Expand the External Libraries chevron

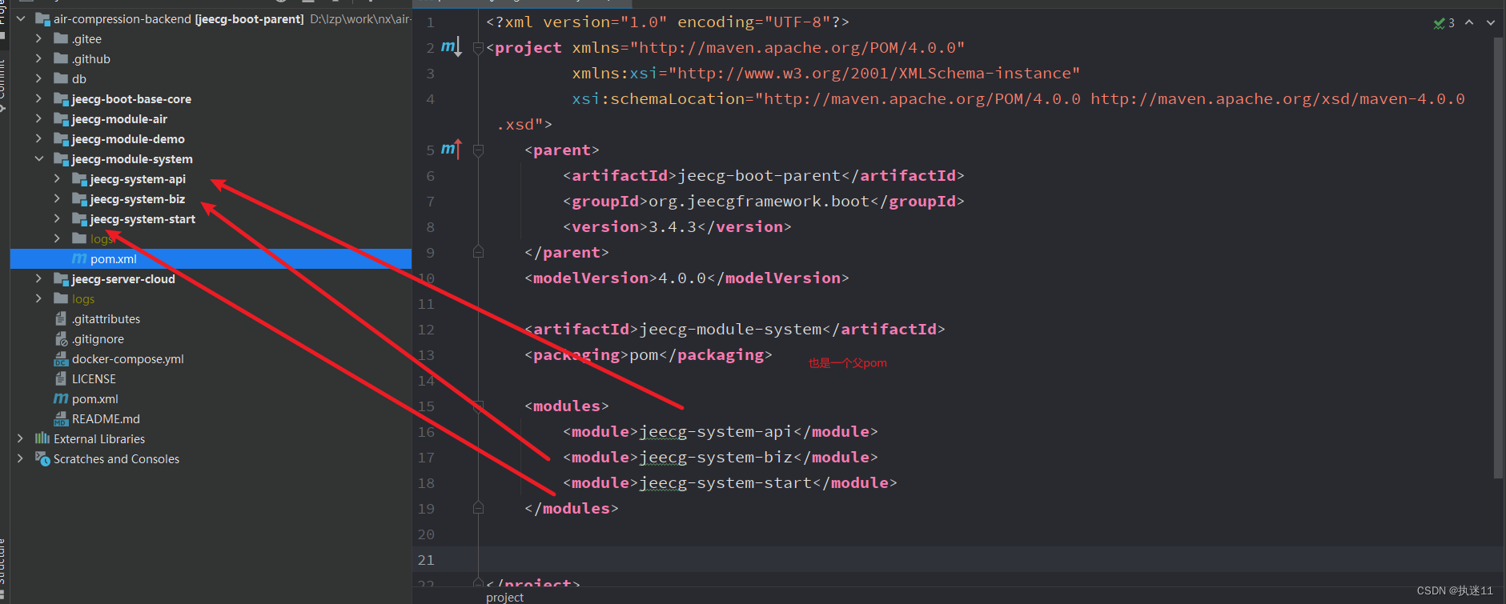pyautogui.click(x=21, y=438)
